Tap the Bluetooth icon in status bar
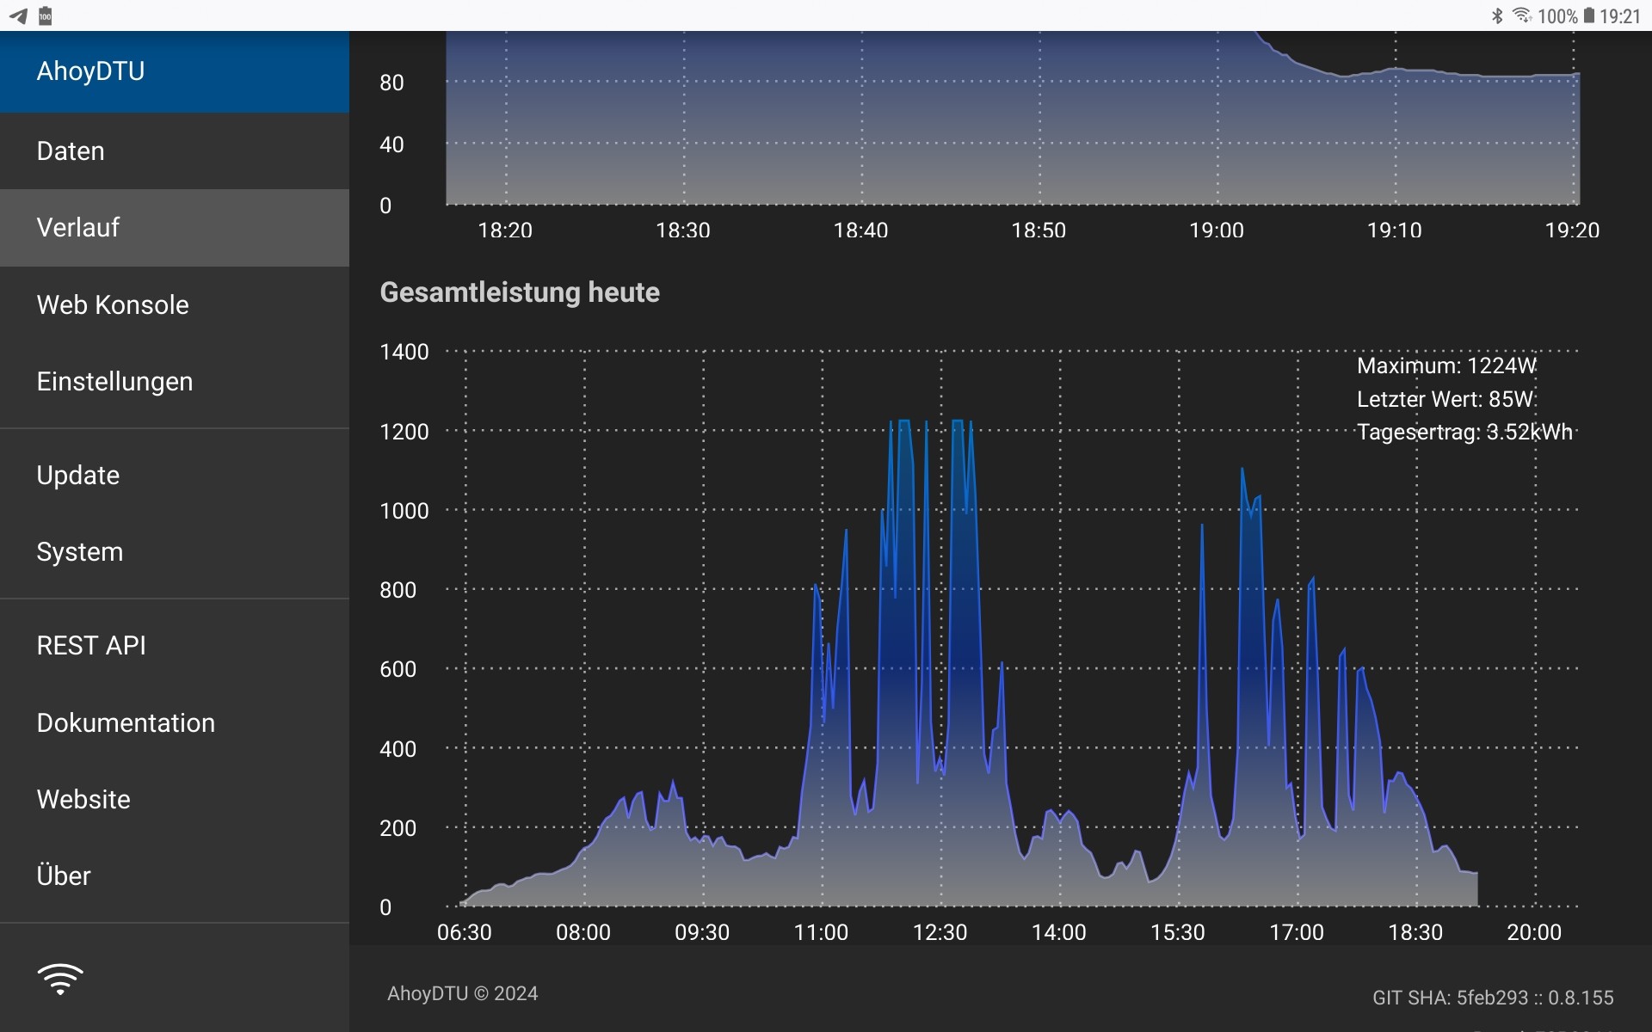Screen dimensions: 1652x1032 click(1497, 15)
